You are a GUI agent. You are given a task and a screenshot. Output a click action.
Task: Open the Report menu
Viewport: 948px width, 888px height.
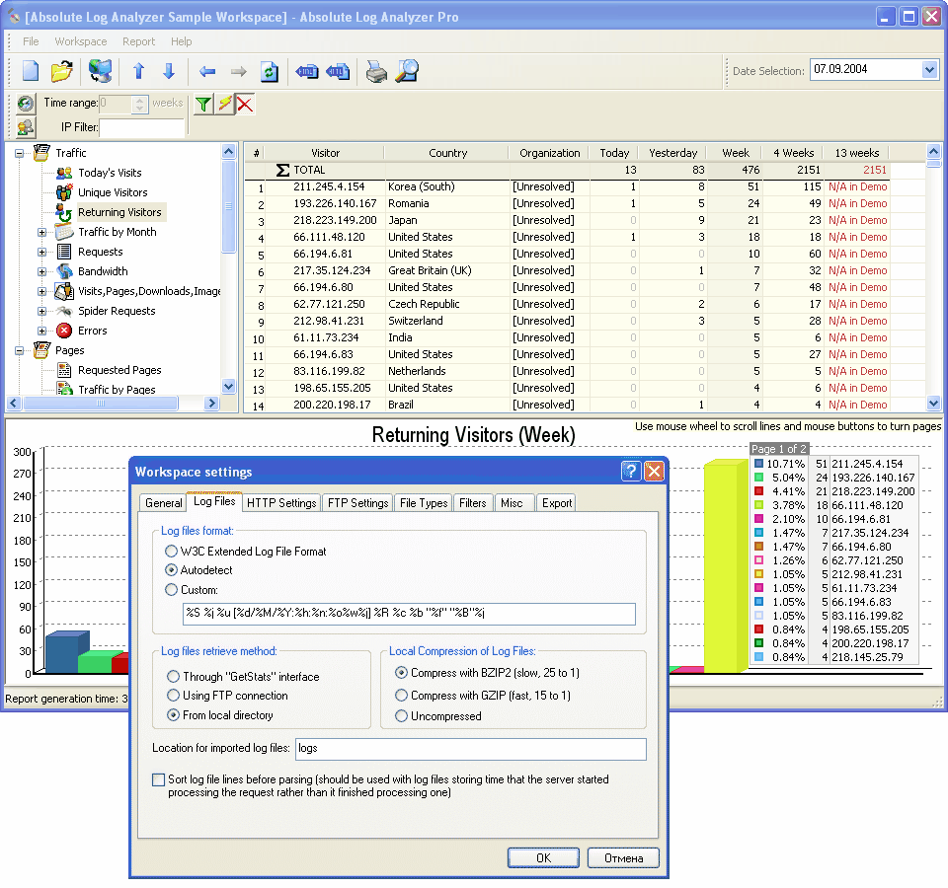(x=138, y=41)
